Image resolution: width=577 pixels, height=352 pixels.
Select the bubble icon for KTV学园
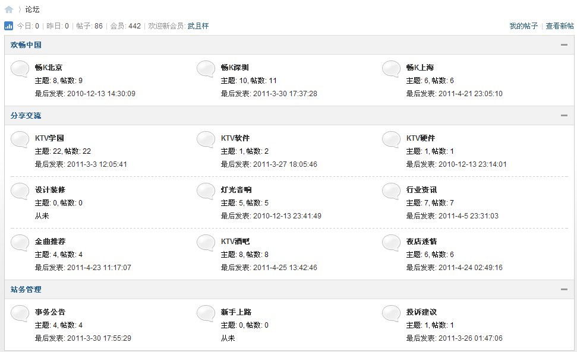20,139
